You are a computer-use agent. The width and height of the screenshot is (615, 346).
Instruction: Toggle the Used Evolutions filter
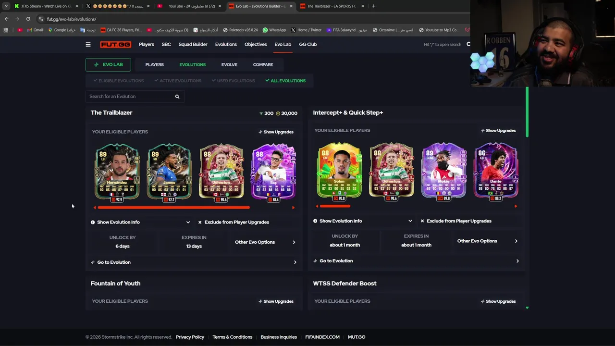pyautogui.click(x=233, y=81)
